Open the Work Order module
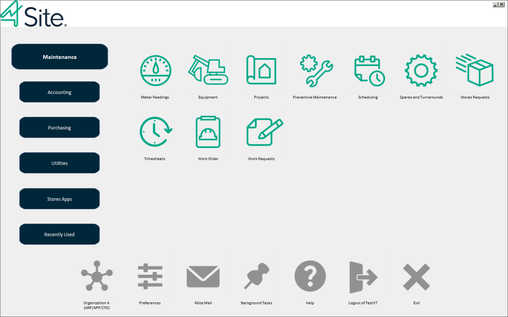The image size is (508, 317). (x=207, y=132)
